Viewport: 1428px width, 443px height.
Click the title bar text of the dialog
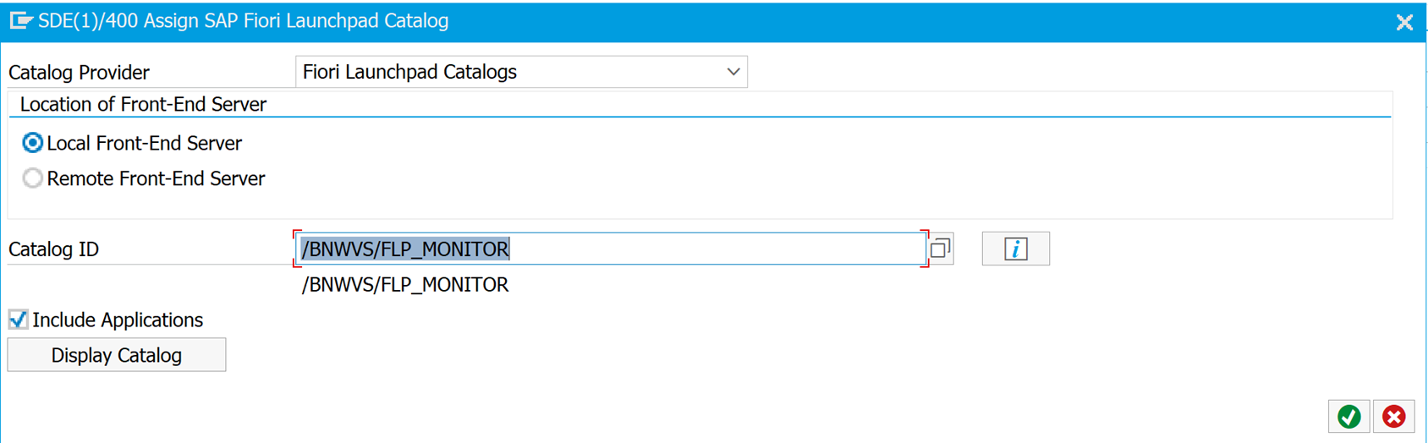244,21
